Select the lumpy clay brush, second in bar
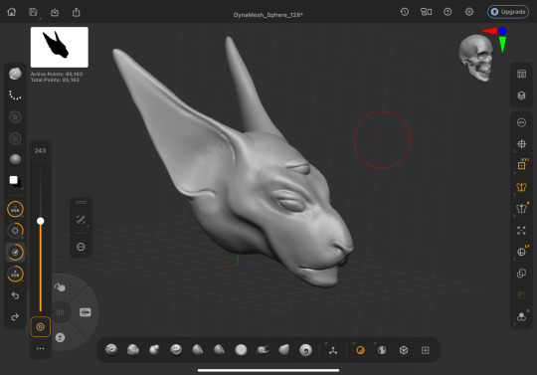 pos(133,350)
